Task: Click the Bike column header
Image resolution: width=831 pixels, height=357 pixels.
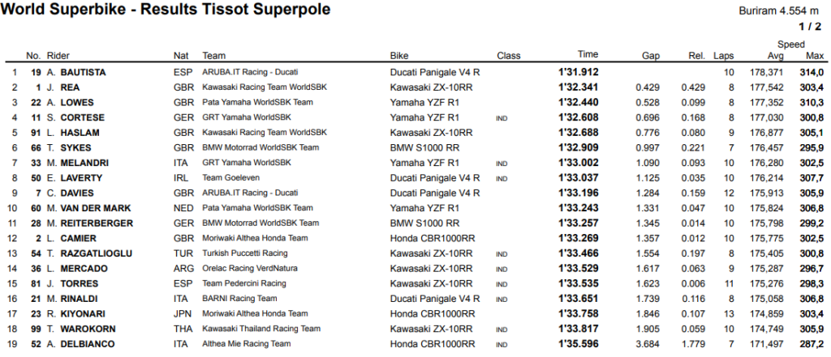Action: [398, 56]
